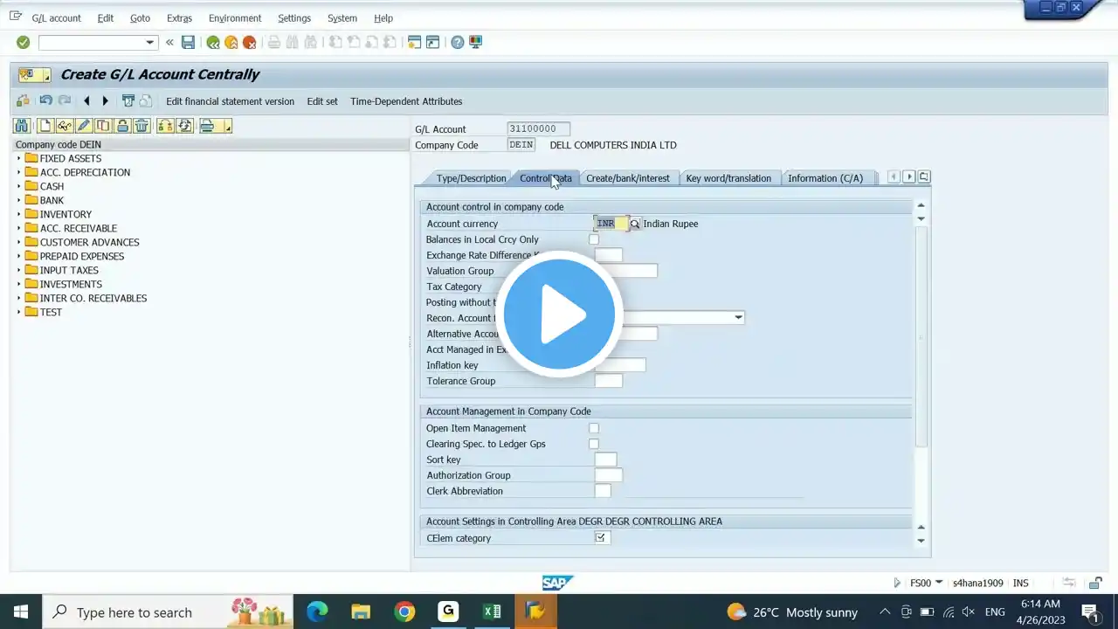The width and height of the screenshot is (1118, 629).
Task: Open the Environment menu
Action: click(235, 17)
